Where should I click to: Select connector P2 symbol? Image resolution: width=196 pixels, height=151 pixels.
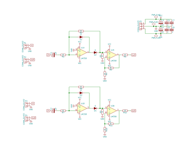[x=25, y=61]
